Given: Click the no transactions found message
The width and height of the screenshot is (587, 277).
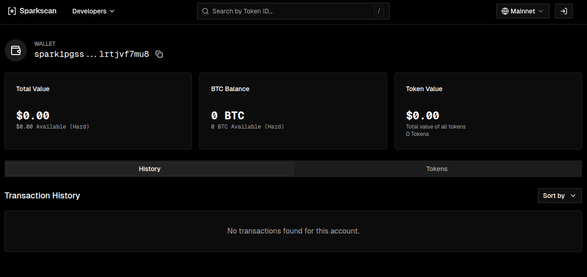Looking at the screenshot, I should [x=293, y=231].
